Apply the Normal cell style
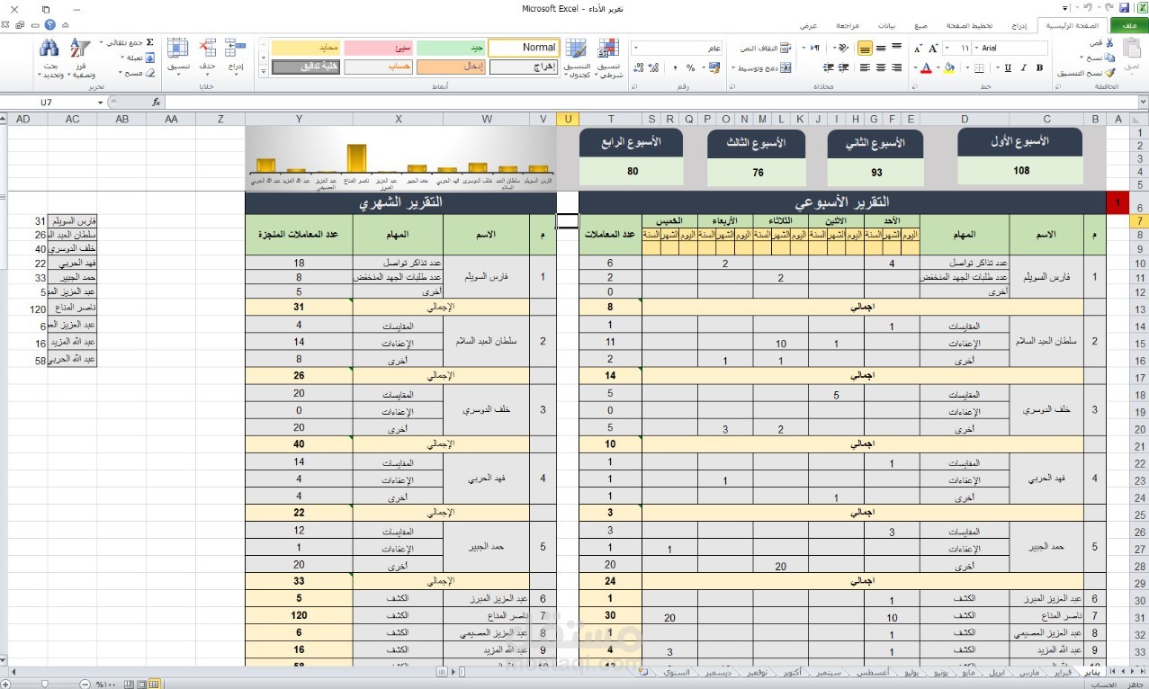This screenshot has width=1149, height=689. (523, 47)
